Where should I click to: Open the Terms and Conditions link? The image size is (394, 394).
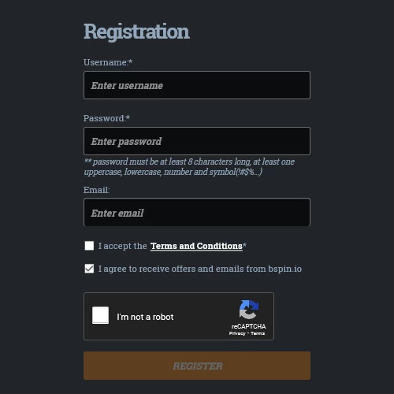(196, 246)
